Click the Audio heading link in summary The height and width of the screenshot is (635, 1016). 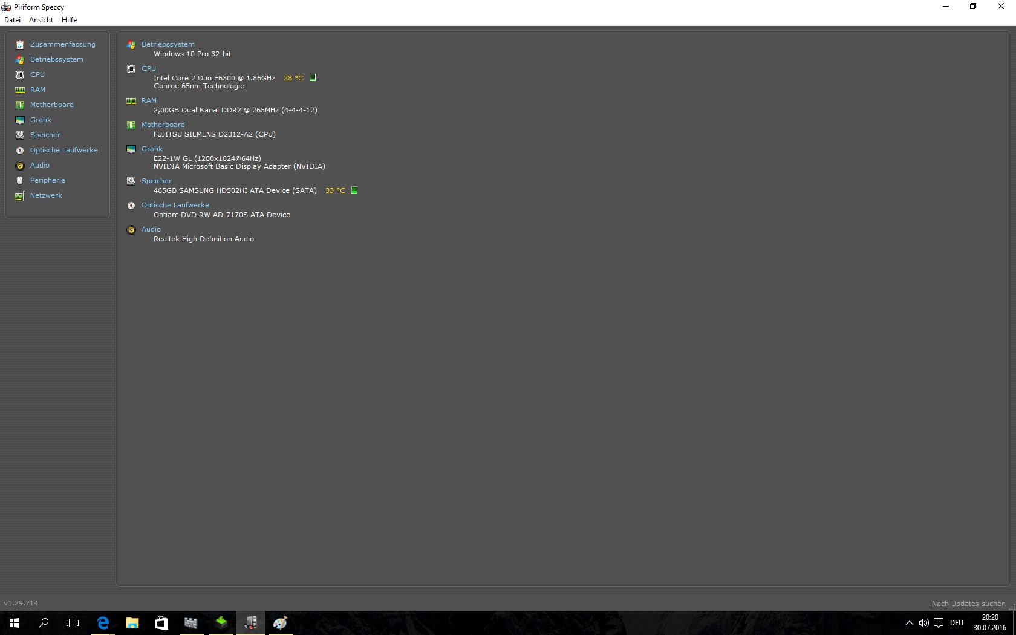click(151, 229)
